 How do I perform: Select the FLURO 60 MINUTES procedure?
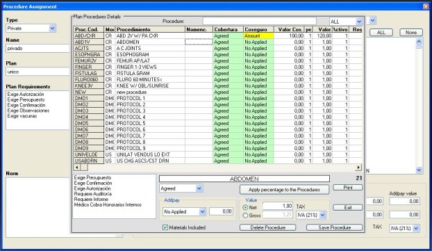150,79
